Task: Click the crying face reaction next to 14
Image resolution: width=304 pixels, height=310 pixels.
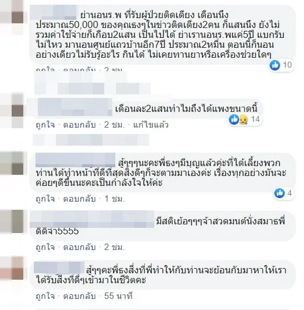Action: pos(244,119)
